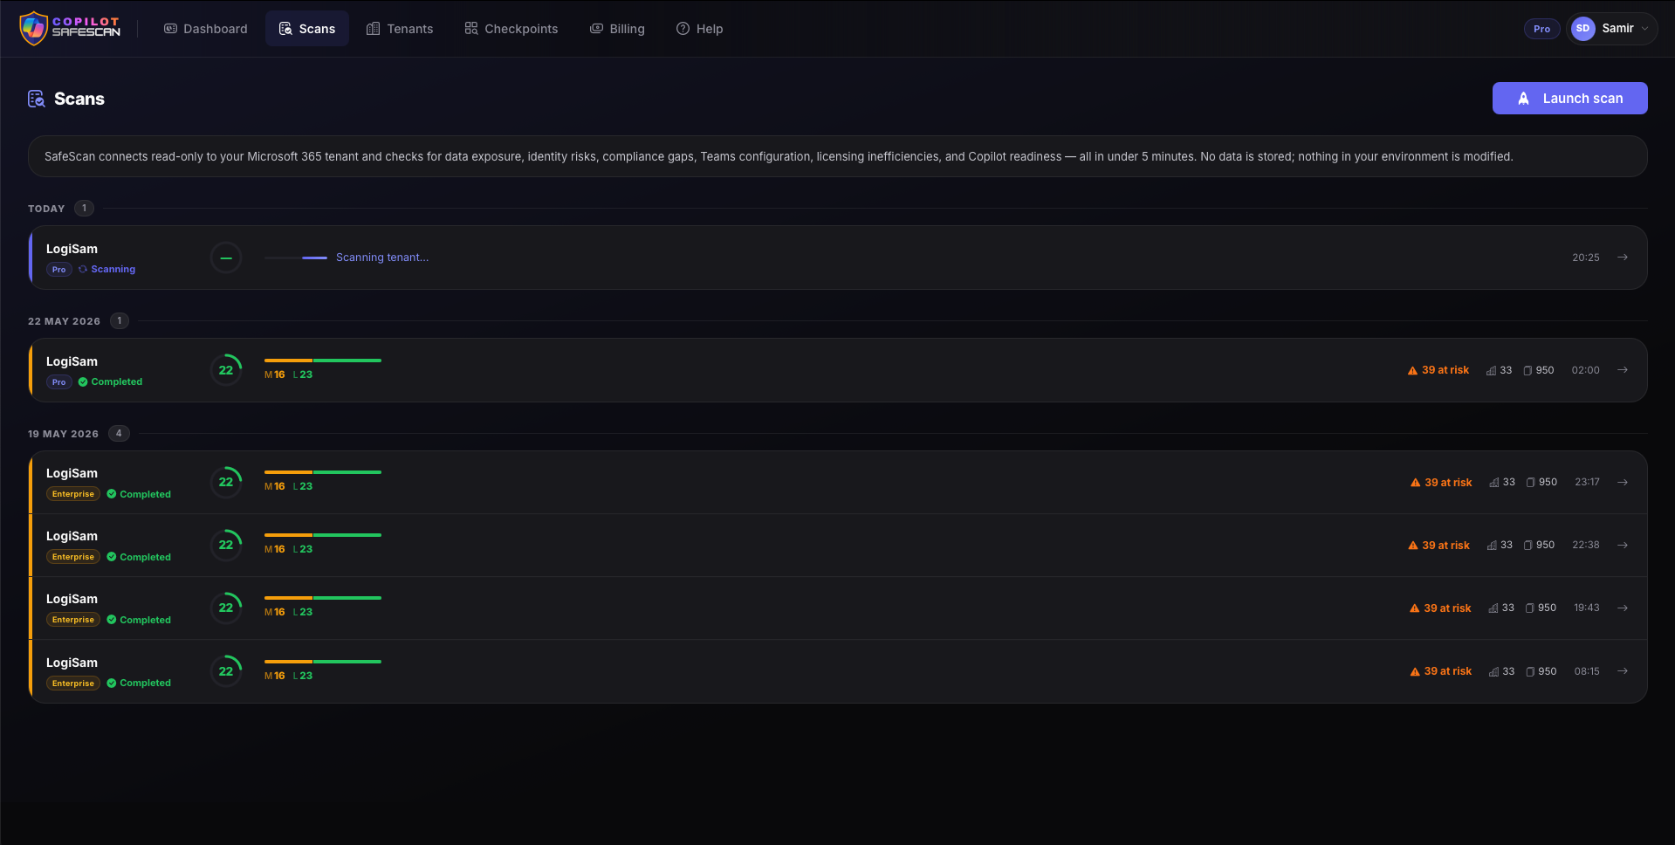Click the TODAY section header
This screenshot has width=1675, height=845.
coord(46,209)
